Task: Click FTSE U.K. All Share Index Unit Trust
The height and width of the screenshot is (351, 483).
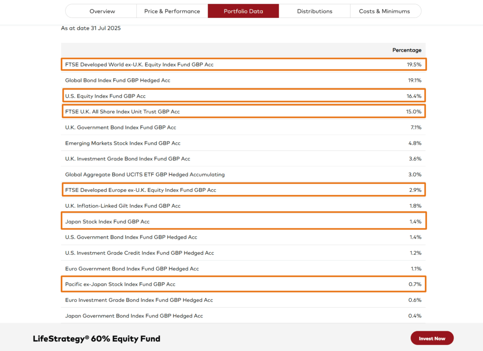Action: (243, 111)
